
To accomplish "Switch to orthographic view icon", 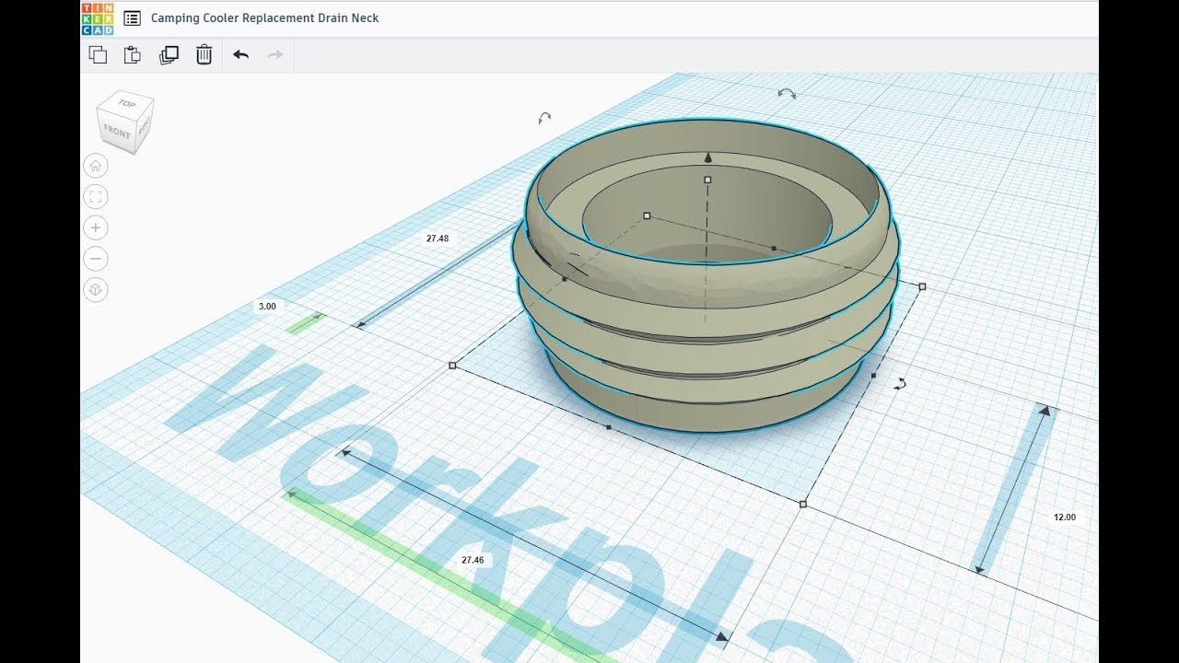I will coord(96,291).
